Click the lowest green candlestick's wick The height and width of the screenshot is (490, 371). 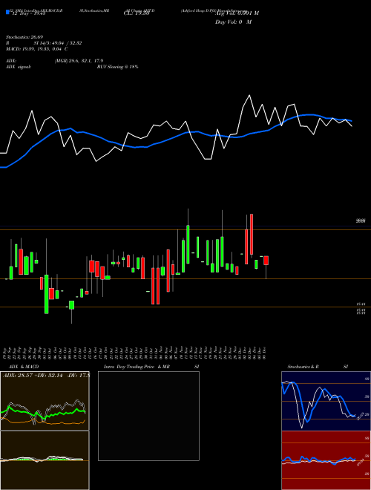coord(71,316)
